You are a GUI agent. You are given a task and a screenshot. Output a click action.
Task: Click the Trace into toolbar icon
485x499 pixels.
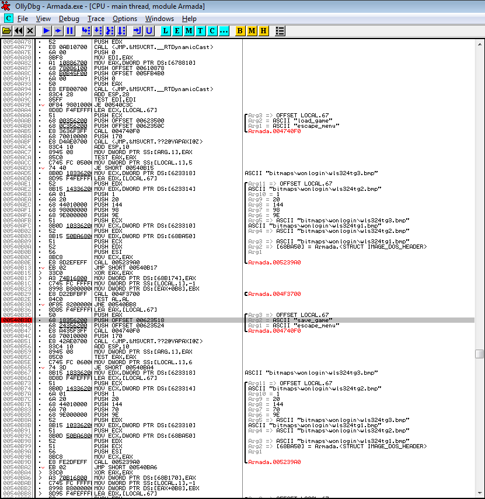click(110, 31)
